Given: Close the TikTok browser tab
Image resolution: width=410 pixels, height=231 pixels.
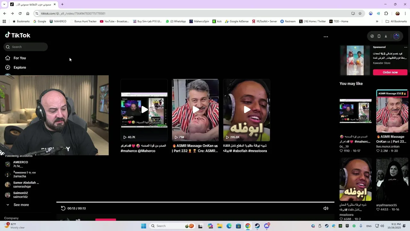Looking at the screenshot, I should [x=54, y=4].
